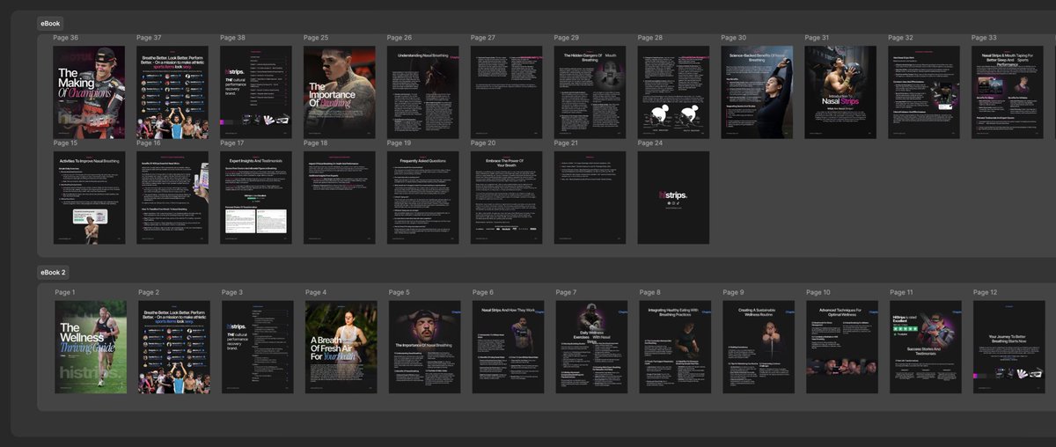The height and width of the screenshot is (447, 1056).
Task: Select Science-Backed Benefits Of Nasal Breathing page
Action: (x=758, y=92)
